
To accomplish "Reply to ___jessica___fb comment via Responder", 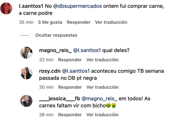I will [x=70, y=115].
